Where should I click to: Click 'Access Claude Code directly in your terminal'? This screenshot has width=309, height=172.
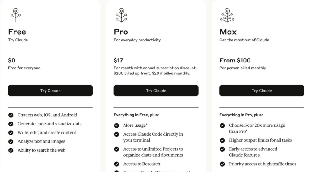tap(153, 137)
